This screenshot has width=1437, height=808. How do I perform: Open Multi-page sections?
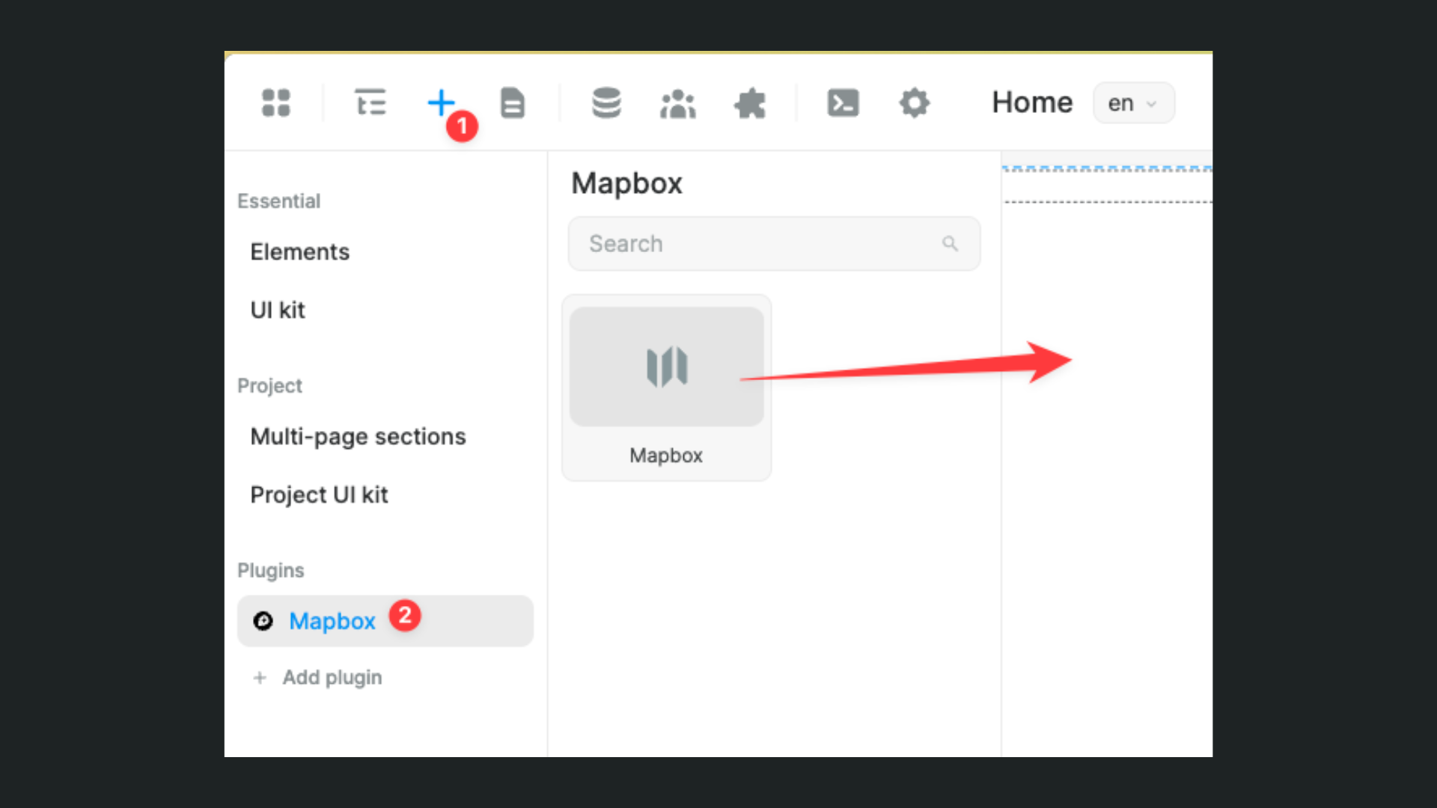[x=358, y=436]
